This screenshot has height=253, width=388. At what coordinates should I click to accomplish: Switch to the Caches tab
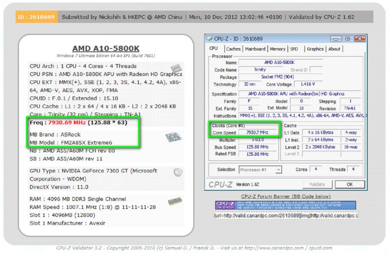click(233, 49)
